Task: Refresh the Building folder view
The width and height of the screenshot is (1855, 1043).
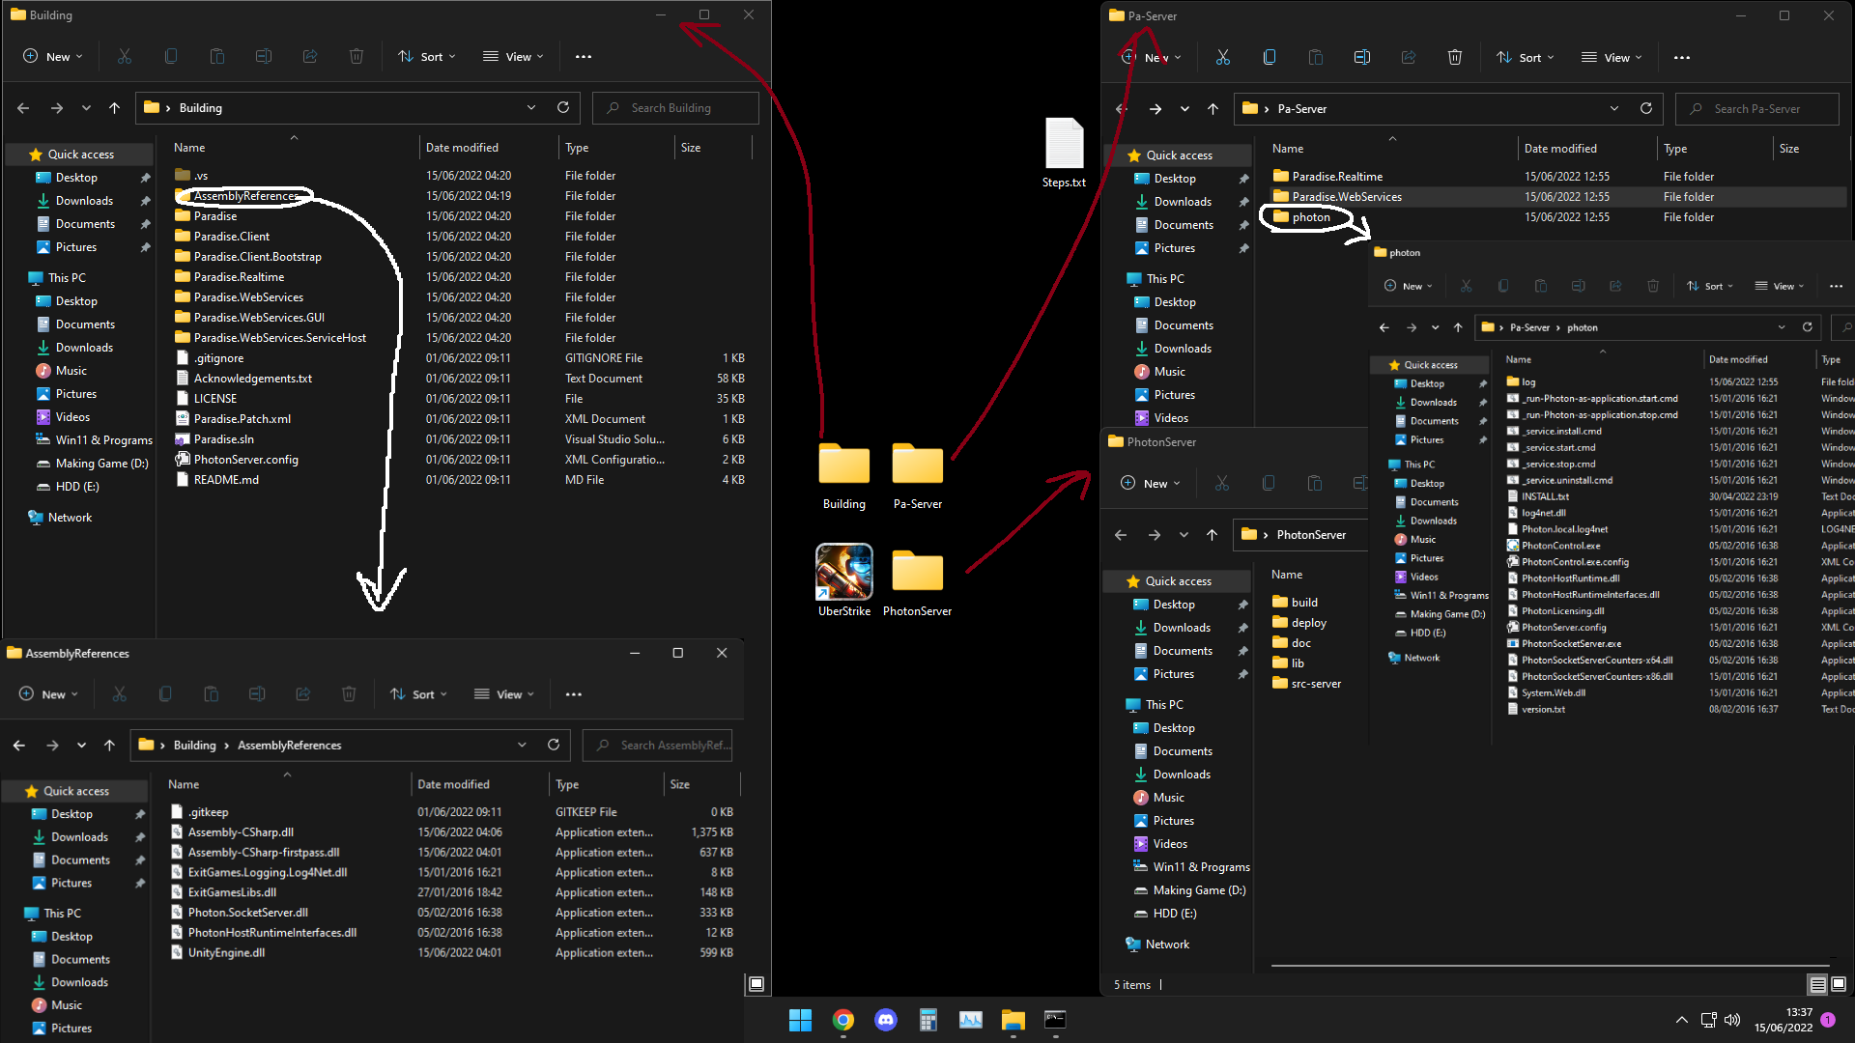Action: click(563, 107)
